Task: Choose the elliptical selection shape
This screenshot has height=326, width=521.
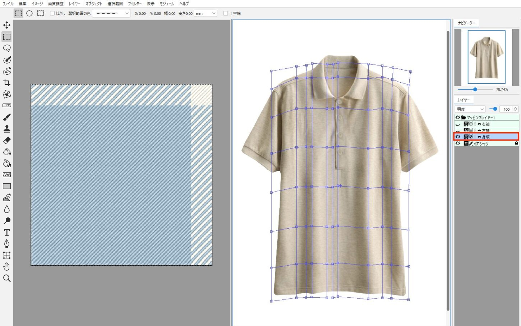Action: coord(29,13)
